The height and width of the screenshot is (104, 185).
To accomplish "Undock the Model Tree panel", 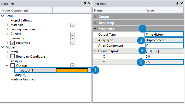I will click(x=85, y=3).
